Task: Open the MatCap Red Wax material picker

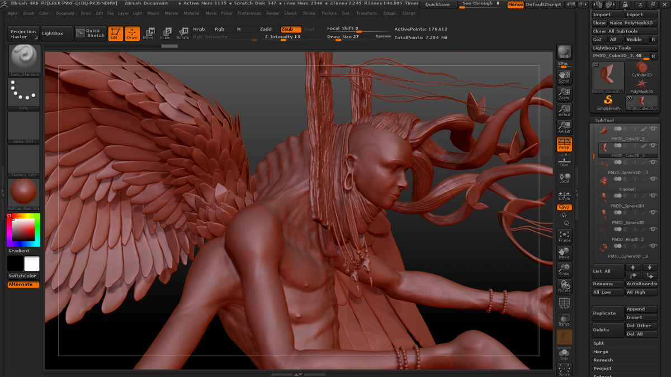Action: (23, 194)
